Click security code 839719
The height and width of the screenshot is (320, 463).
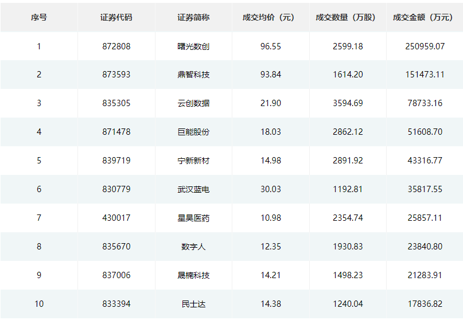[116, 161]
